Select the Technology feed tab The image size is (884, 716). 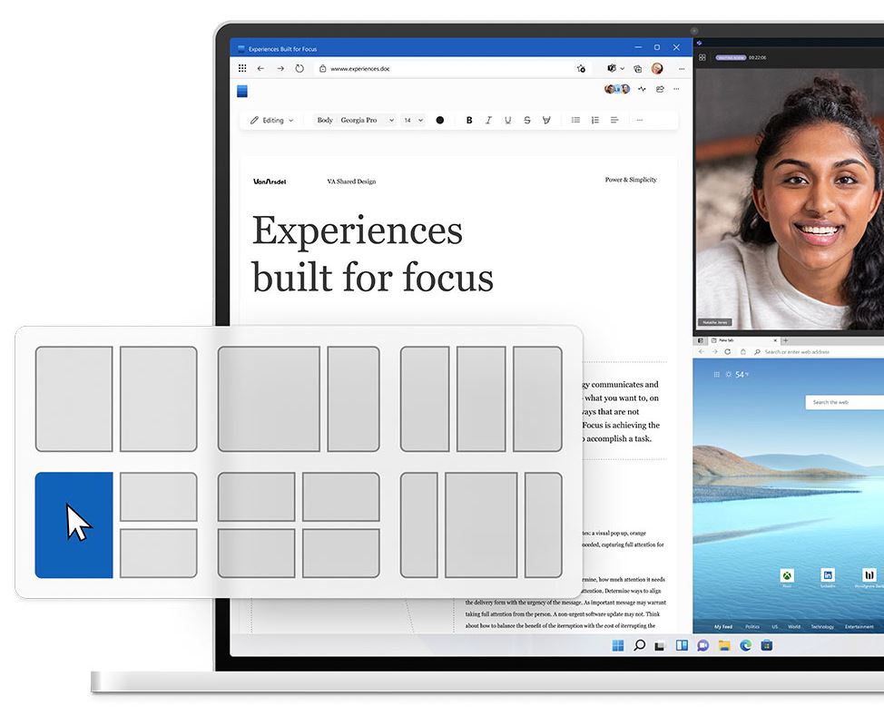[822, 627]
